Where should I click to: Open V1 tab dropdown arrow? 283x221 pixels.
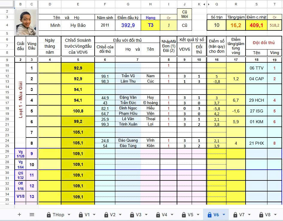[x=94, y=214]
